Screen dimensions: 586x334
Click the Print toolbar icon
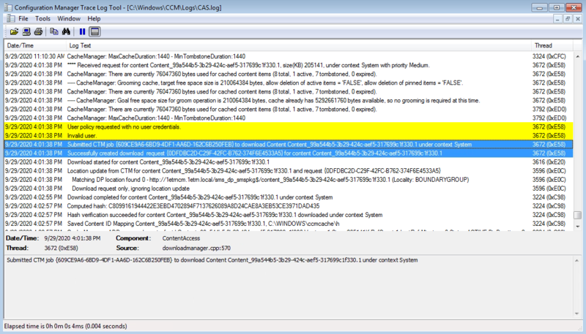tap(38, 31)
